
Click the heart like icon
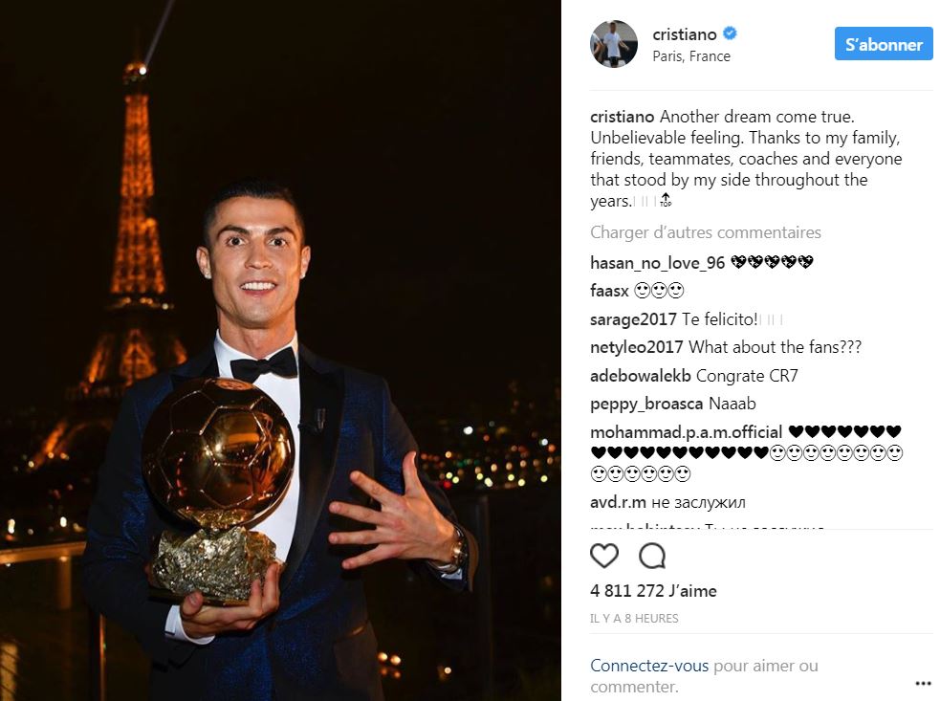[604, 556]
